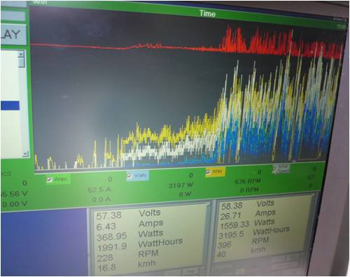
Task: Click the list scrollbar down arrow
Action: click(26, 154)
